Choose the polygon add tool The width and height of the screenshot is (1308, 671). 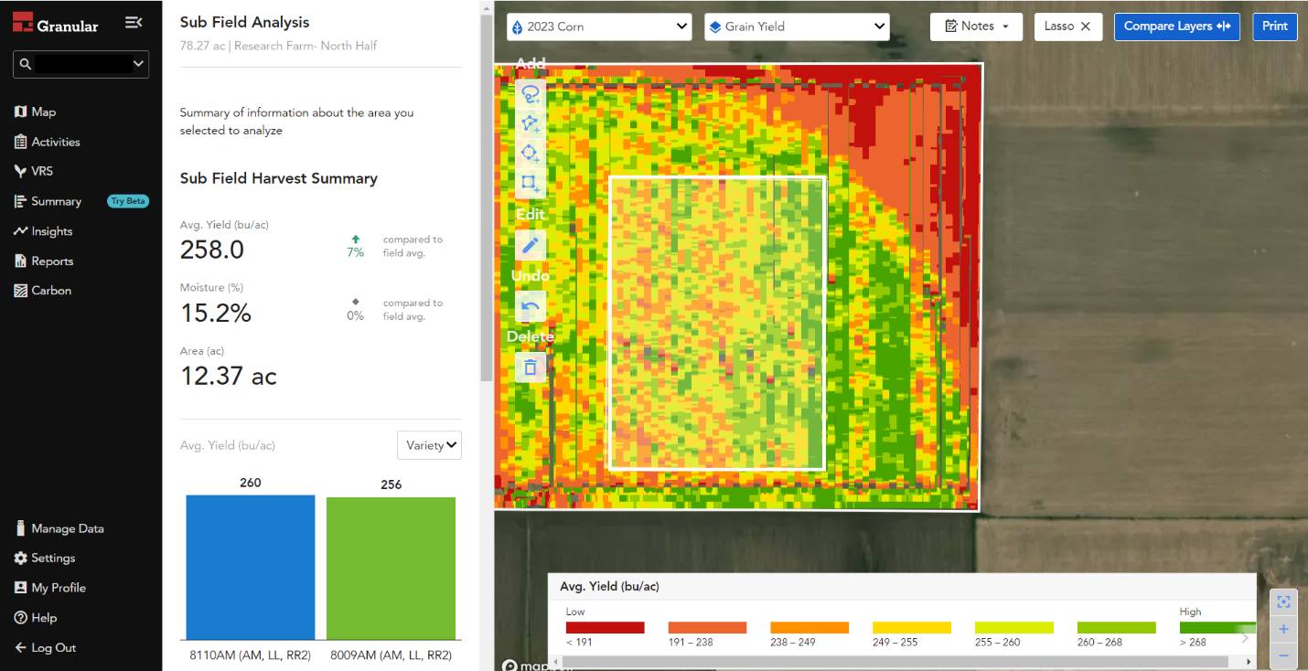[531, 123]
